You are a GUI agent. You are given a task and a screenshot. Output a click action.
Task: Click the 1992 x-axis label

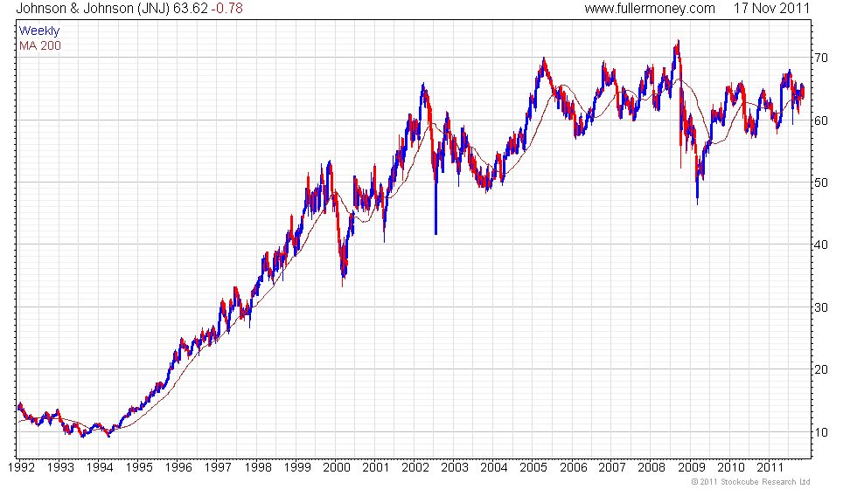pyautogui.click(x=21, y=467)
